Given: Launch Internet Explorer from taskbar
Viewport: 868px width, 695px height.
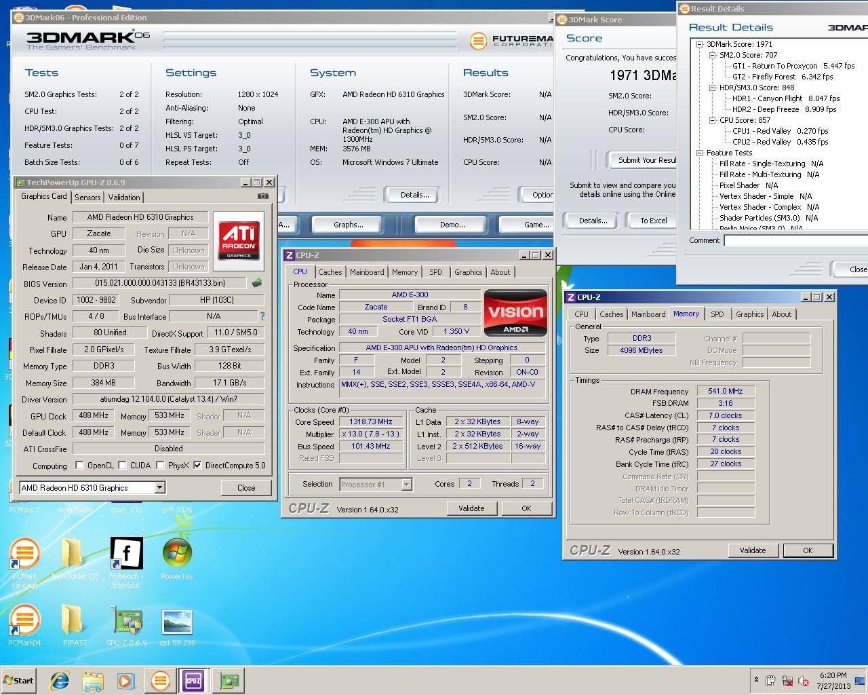Looking at the screenshot, I should (x=60, y=681).
